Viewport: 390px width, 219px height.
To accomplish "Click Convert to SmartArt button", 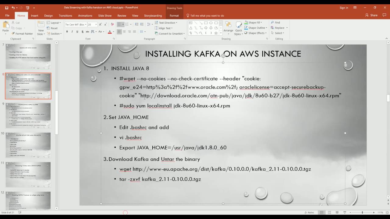I will [169, 34].
